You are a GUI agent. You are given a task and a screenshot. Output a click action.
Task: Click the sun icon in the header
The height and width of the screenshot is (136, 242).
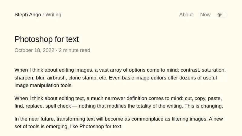tap(220, 15)
